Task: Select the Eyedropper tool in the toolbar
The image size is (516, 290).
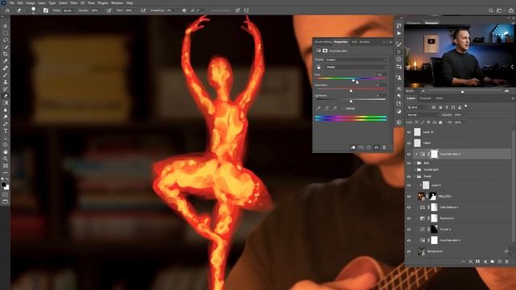Action: coord(6,61)
